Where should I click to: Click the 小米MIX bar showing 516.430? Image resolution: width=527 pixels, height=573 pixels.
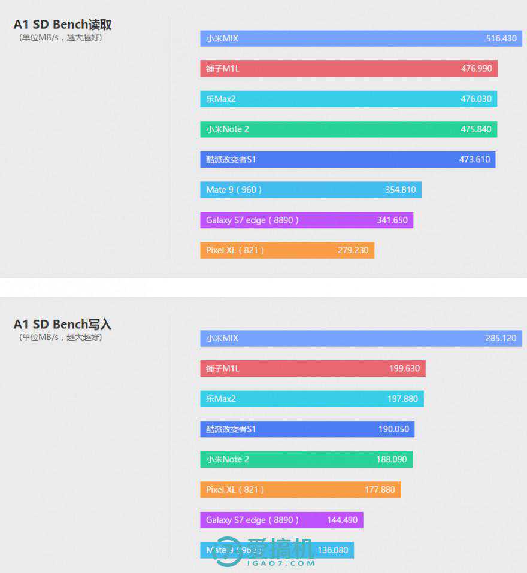pos(361,38)
